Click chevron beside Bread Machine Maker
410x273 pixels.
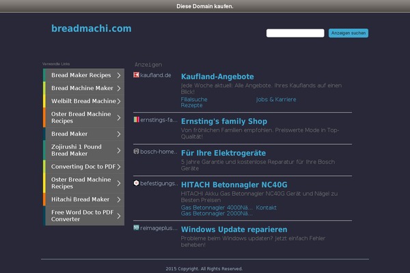click(119, 88)
